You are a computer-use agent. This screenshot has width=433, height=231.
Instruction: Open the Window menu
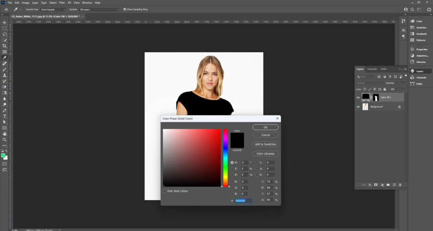click(x=87, y=3)
